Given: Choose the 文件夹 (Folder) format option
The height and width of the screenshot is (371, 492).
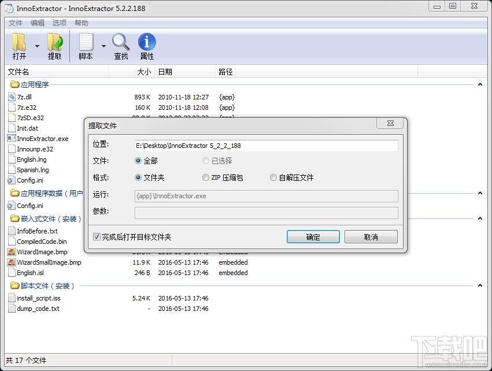Looking at the screenshot, I should pos(138,177).
